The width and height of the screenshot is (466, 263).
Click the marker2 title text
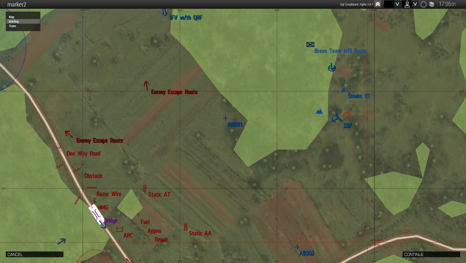tap(17, 5)
